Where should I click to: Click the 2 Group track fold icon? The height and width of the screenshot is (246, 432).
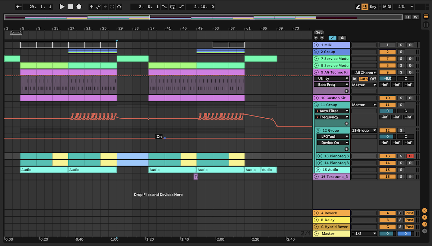316,52
